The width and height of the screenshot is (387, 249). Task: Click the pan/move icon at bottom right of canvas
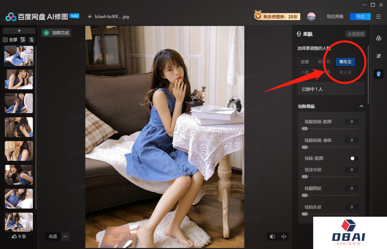click(x=284, y=236)
